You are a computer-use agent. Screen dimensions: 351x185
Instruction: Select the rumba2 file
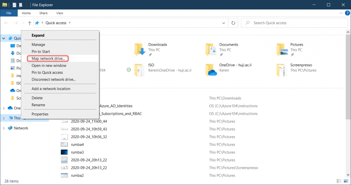coord(77,176)
